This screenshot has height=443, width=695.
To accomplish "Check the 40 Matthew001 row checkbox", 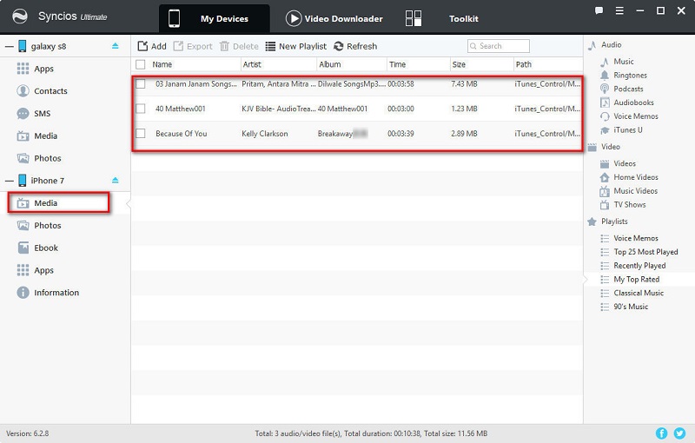I will 141,109.
